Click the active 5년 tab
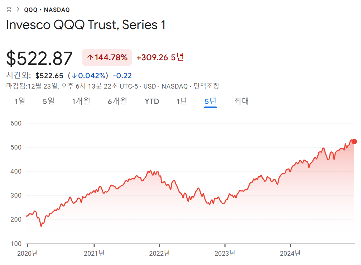Image resolution: width=361 pixels, height=265 pixels. (210, 101)
